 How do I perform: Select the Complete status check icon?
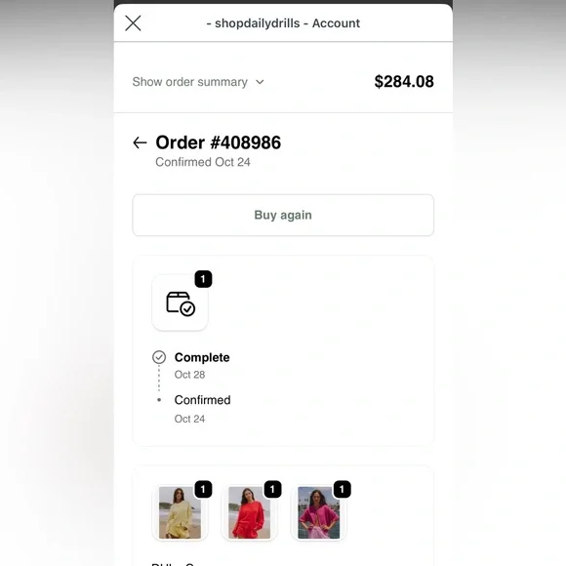pyautogui.click(x=159, y=357)
